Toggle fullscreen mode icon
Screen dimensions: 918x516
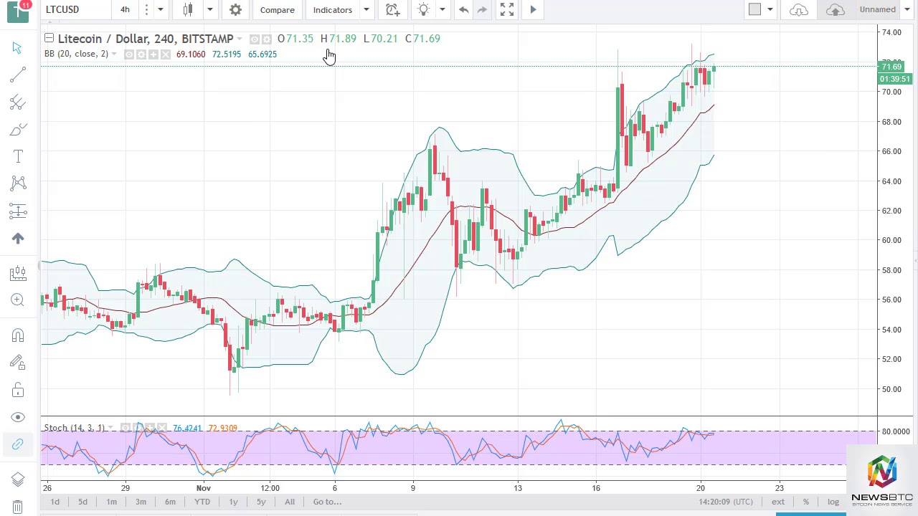click(x=507, y=9)
